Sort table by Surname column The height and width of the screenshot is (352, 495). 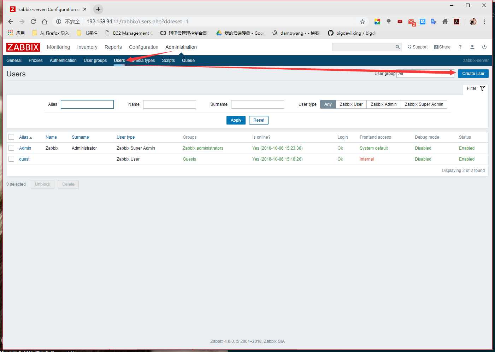pos(80,137)
